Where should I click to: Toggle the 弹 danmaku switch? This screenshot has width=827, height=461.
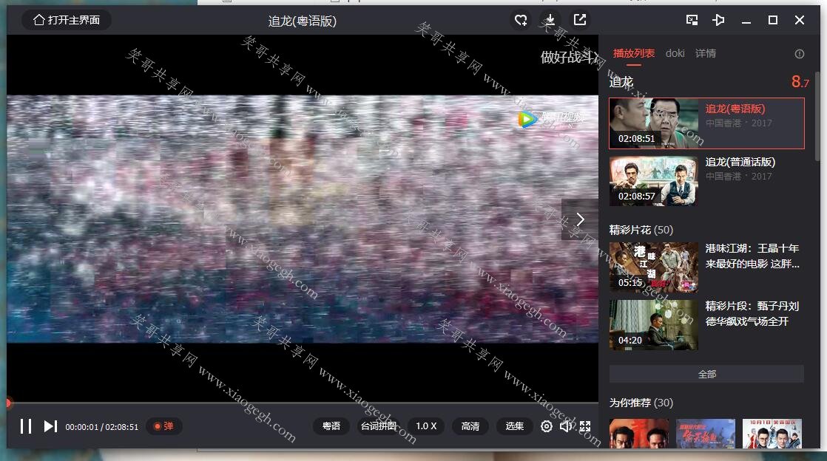click(x=164, y=426)
